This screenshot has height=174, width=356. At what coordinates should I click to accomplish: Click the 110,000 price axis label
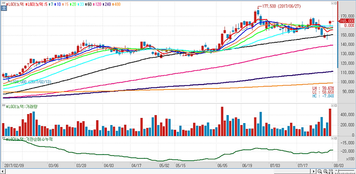pos(348,72)
